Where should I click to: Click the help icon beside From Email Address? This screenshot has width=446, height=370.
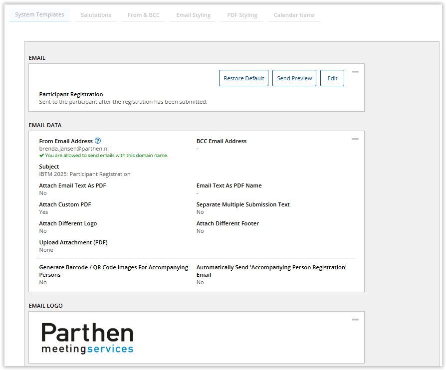98,141
